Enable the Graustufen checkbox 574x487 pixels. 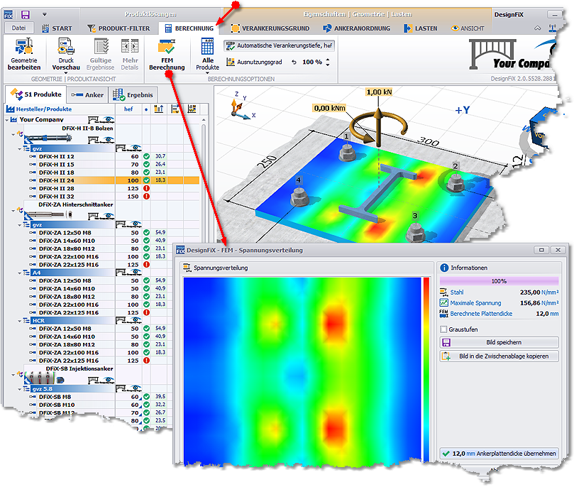tap(443, 329)
